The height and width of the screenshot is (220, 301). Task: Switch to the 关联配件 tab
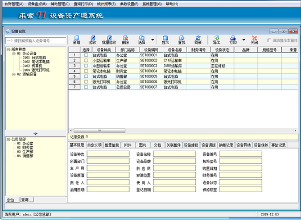174,145
